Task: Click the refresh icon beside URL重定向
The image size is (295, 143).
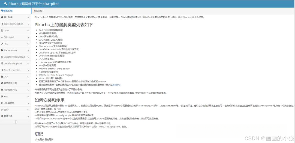Action: pyautogui.click(x=2, y=103)
